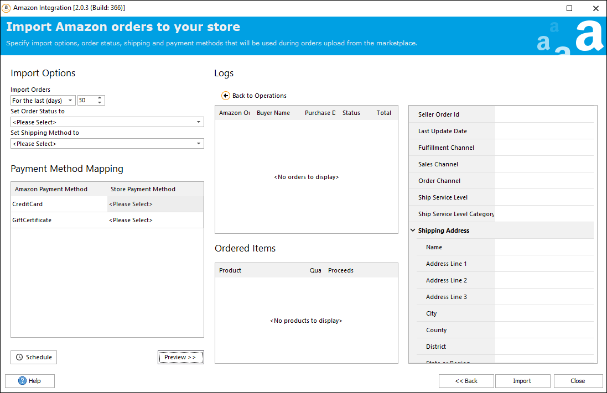Sort by the Total column header

(x=384, y=113)
